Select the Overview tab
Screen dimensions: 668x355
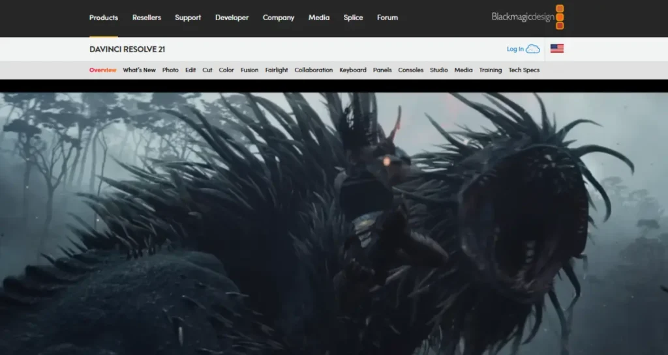pos(102,70)
